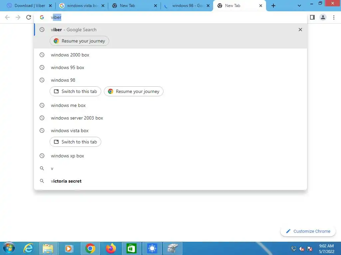Click the network tray icon
This screenshot has width=341, height=255.
(x=294, y=249)
